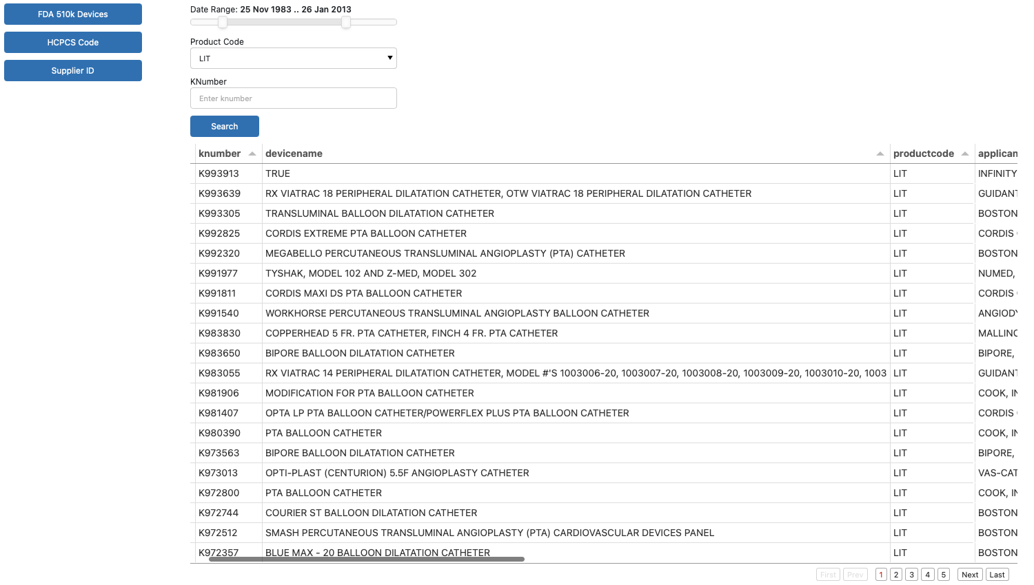Select the K973013 knumber cell
This screenshot has width=1034, height=585.
[x=229, y=473]
